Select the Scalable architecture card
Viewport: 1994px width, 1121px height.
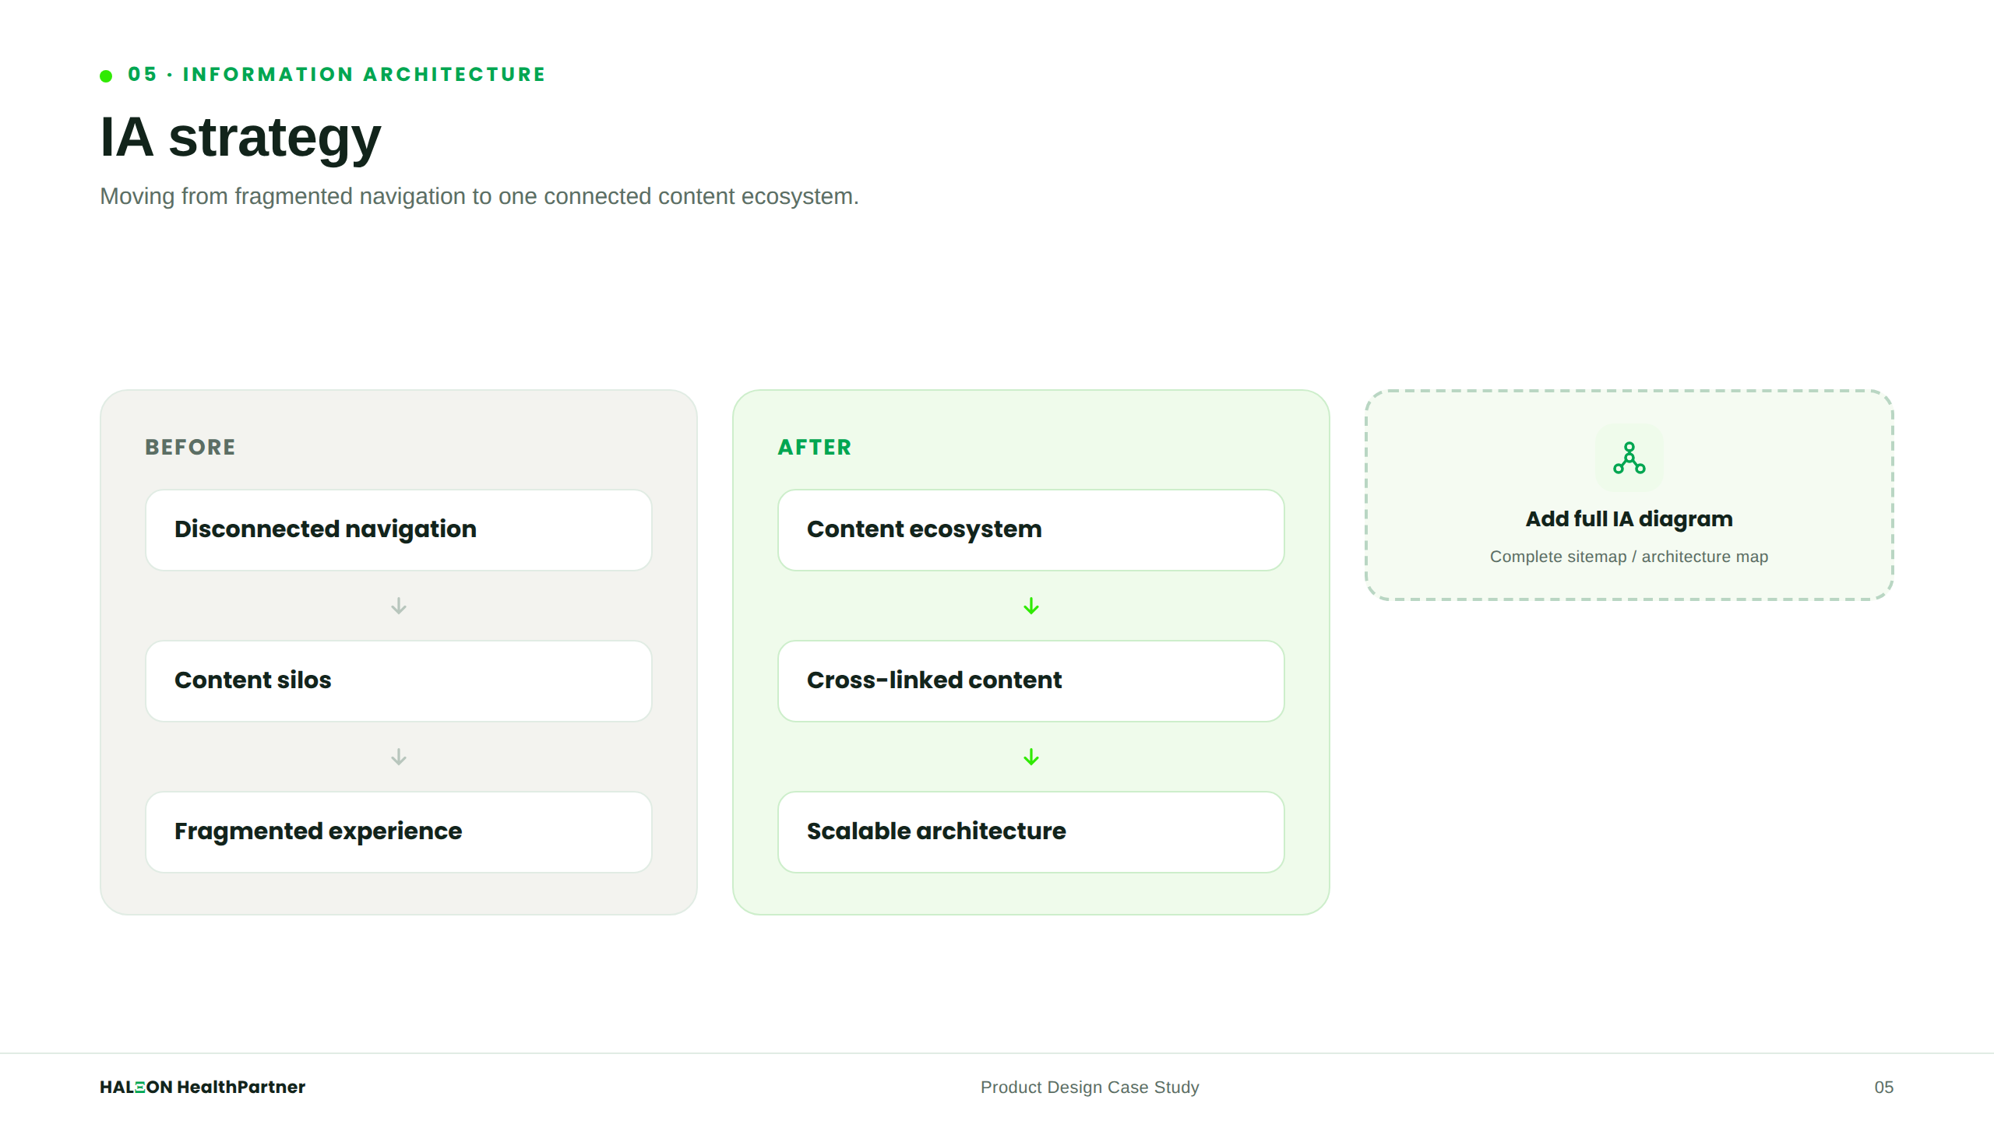pos(1031,832)
